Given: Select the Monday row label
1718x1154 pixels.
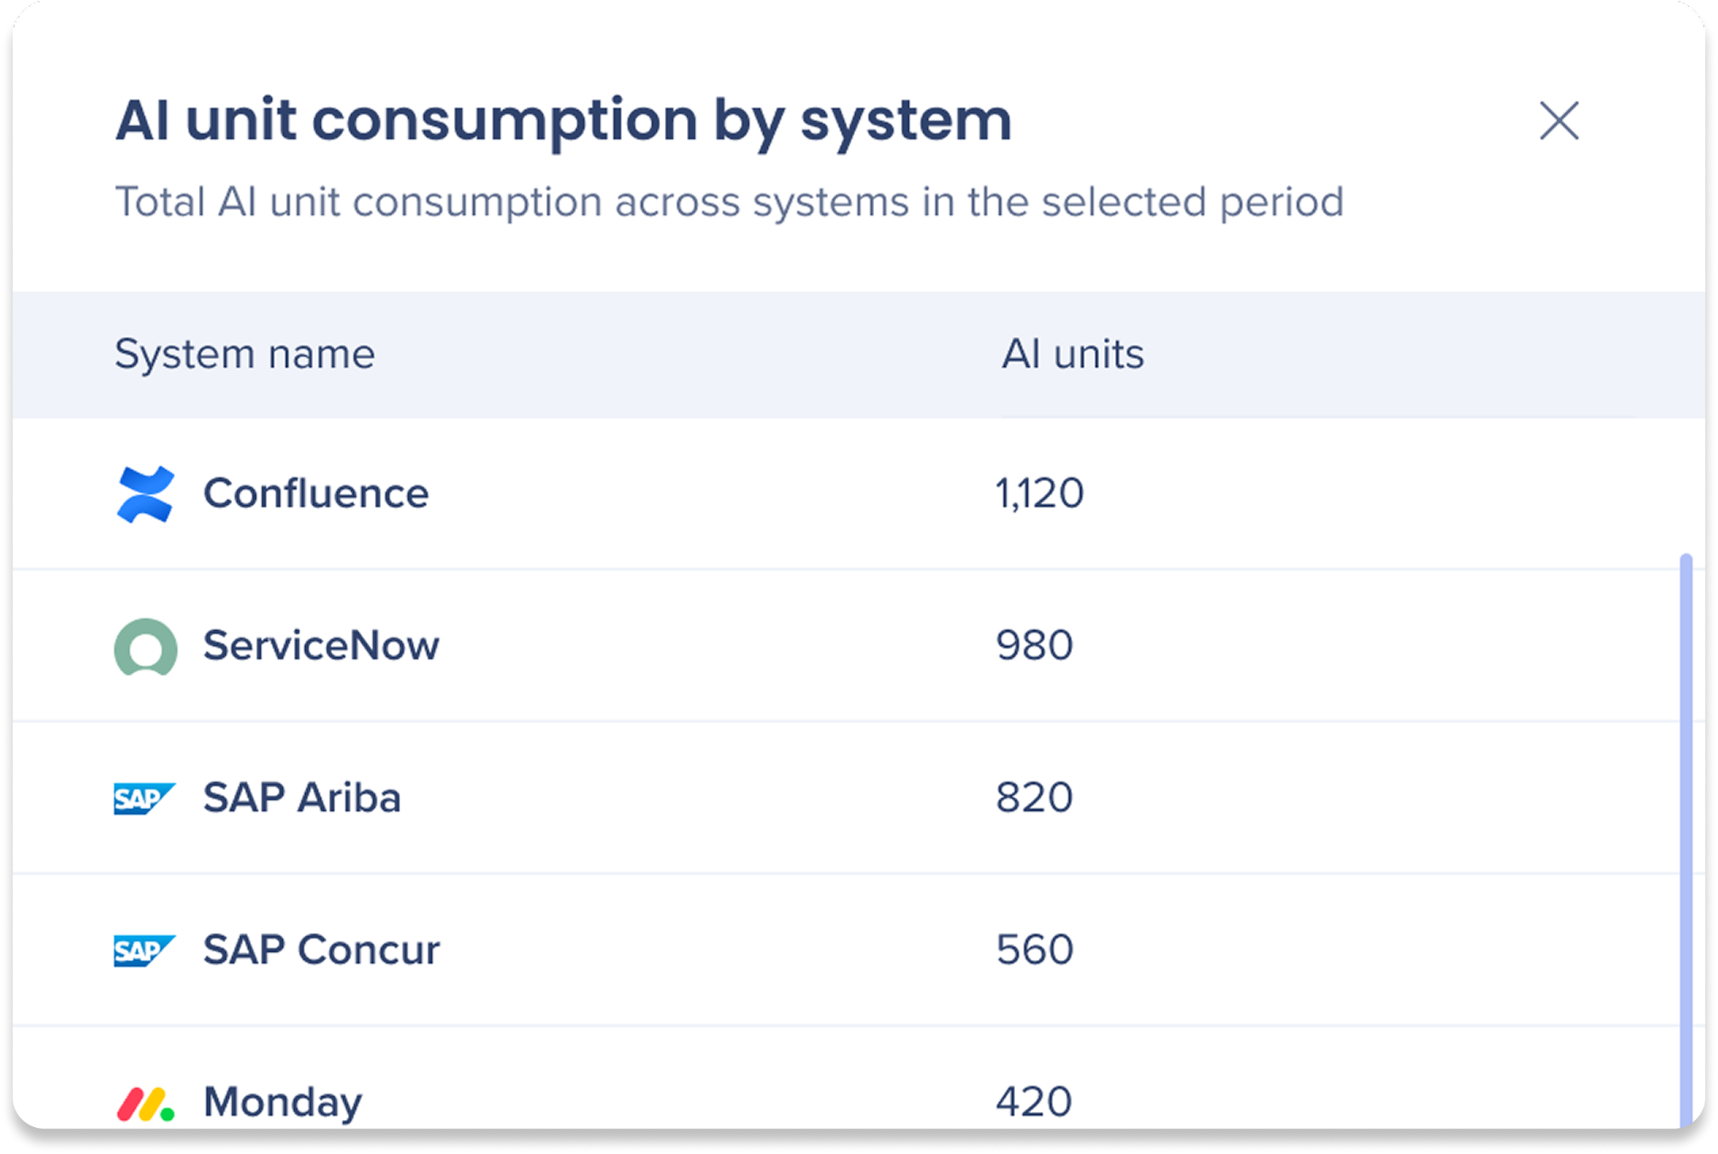Looking at the screenshot, I should 283,1102.
